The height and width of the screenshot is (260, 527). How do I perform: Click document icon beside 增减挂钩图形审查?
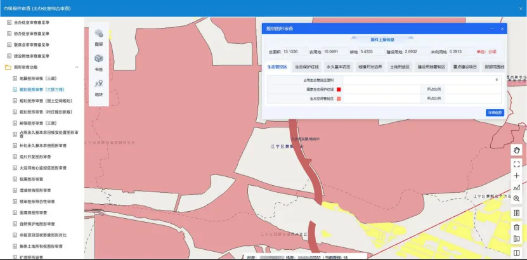pyautogui.click(x=15, y=190)
